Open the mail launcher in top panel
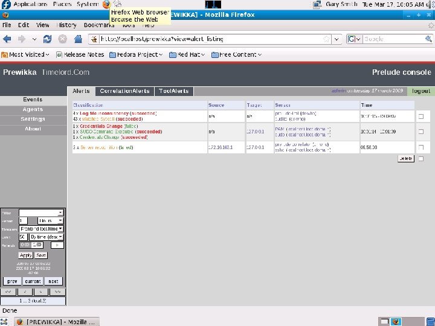Image resolution: width=435 pixels, height=326 pixels. [118, 4]
